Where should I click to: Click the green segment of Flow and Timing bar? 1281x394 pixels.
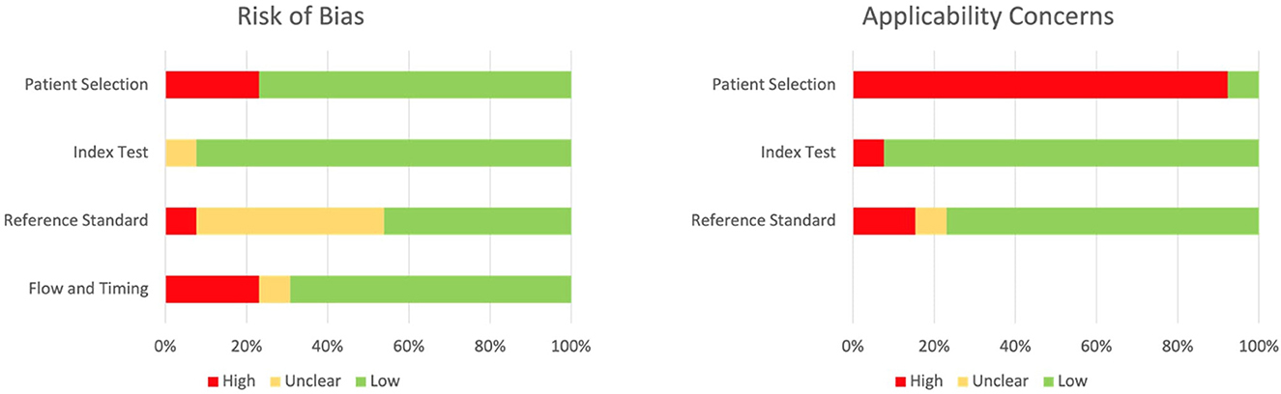(x=430, y=289)
